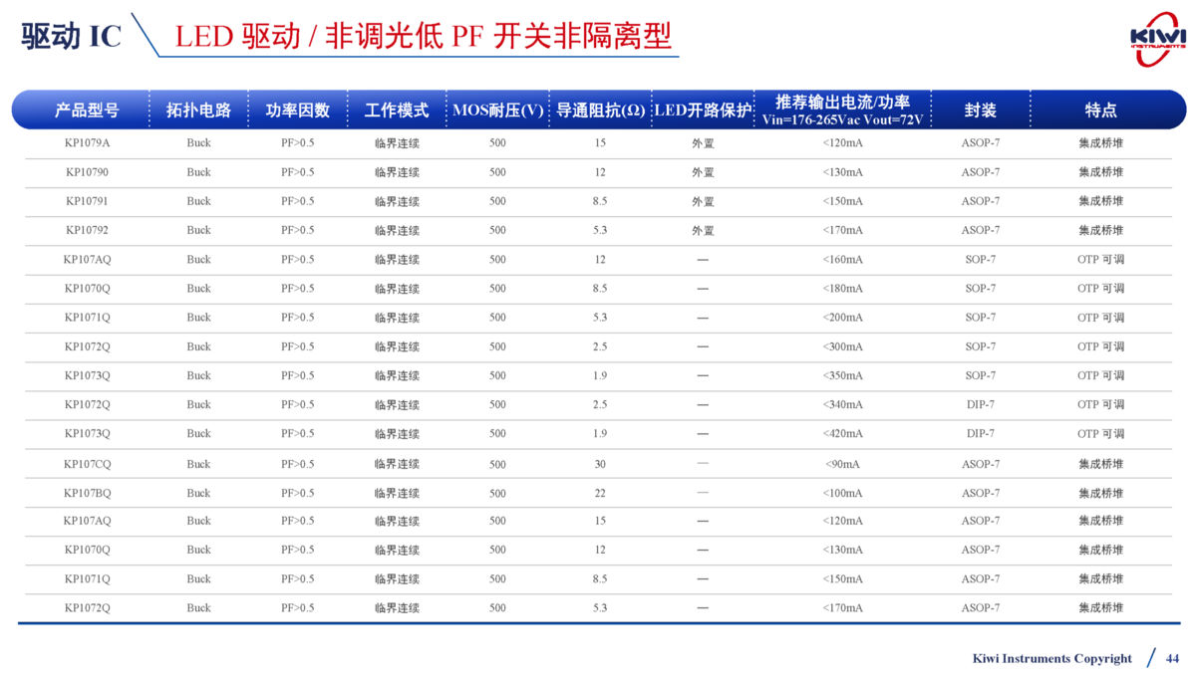Viewport: 1196px width, 678px height.
Task: Select the 拓扑电路 column header
Action: [x=198, y=111]
